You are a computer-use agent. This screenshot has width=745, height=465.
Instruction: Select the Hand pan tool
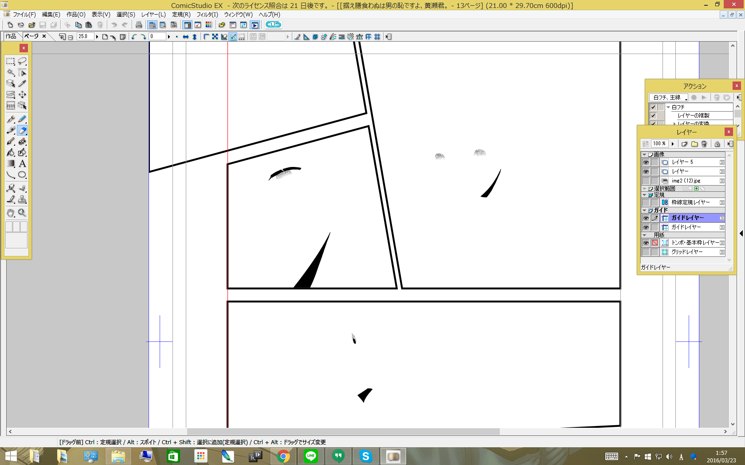click(11, 213)
